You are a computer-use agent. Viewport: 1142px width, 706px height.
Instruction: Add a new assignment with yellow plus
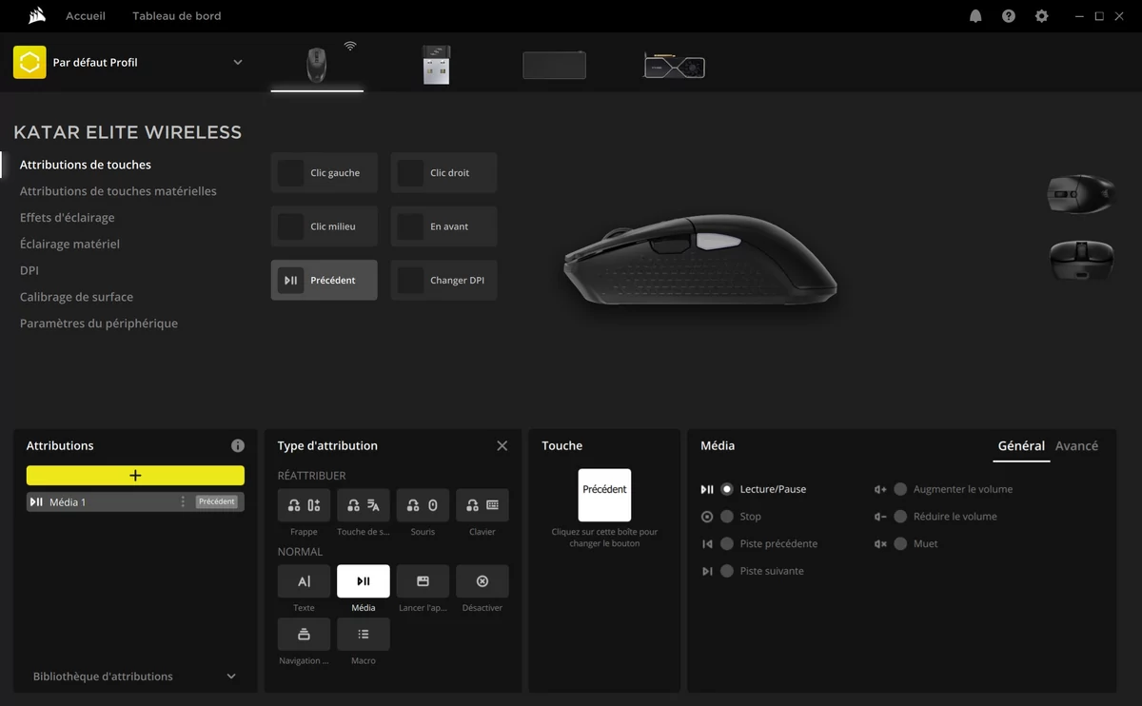point(135,476)
